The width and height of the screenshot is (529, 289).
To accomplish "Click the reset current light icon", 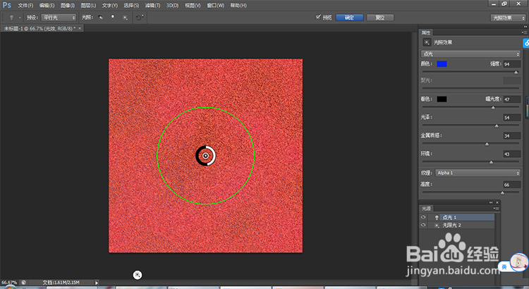I will click(140, 18).
